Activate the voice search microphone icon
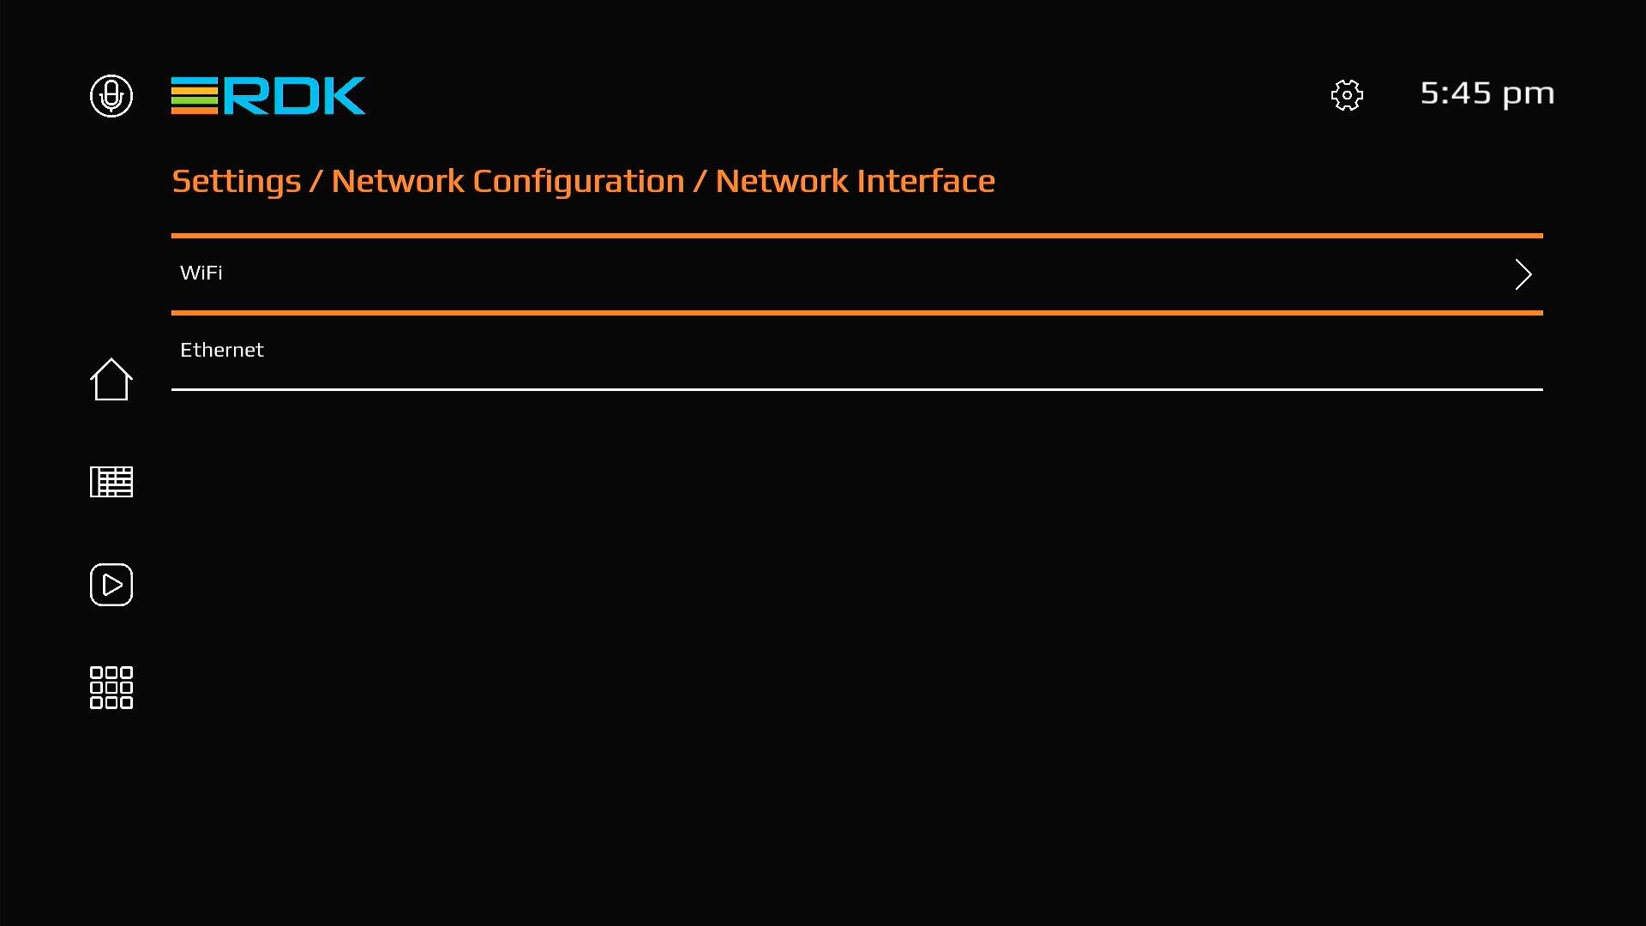1646x926 pixels. (111, 95)
